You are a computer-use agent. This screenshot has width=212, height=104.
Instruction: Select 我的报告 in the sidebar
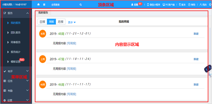(x=16, y=23)
